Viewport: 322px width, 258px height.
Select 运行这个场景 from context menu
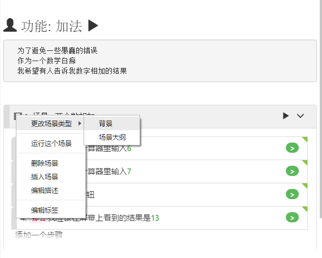tap(51, 143)
